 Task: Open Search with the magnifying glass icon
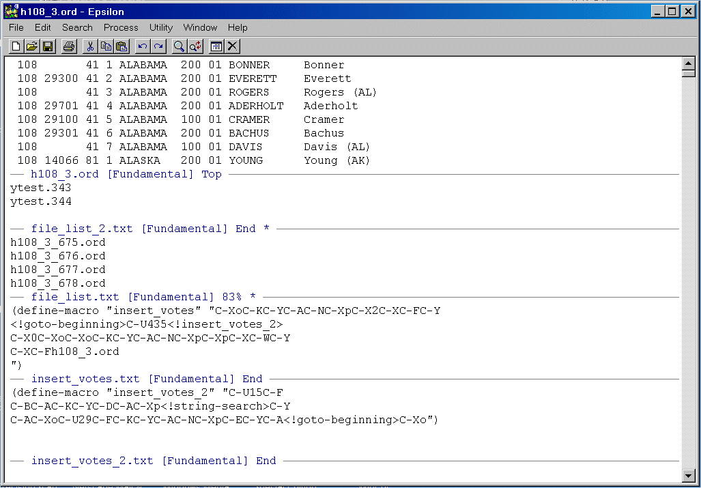[179, 46]
